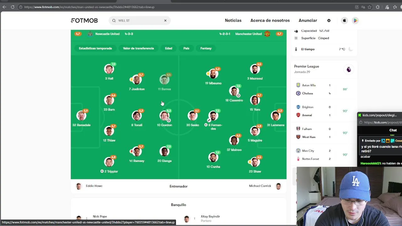
Task: Open player 37 Mainoo
Action: [x=234, y=143]
